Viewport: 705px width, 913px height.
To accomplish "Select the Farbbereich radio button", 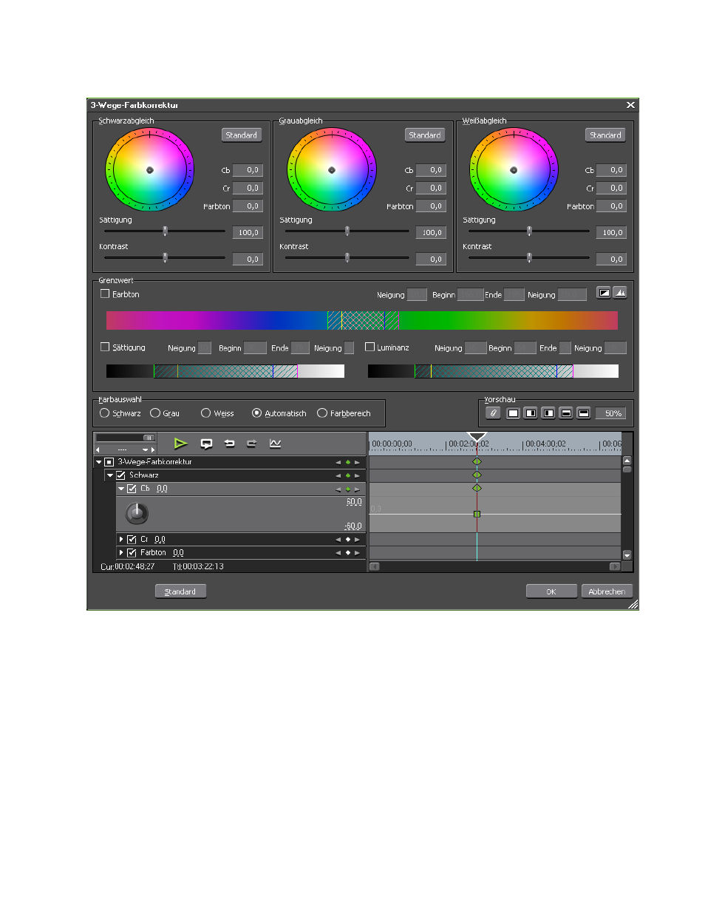I will click(x=322, y=413).
